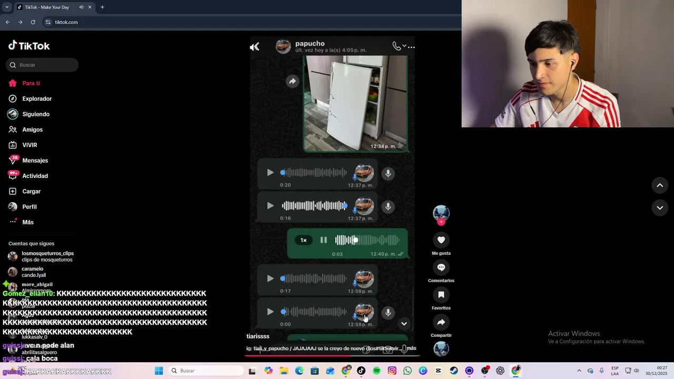Reload the TikTok page
This screenshot has height=379, width=674.
[x=33, y=22]
